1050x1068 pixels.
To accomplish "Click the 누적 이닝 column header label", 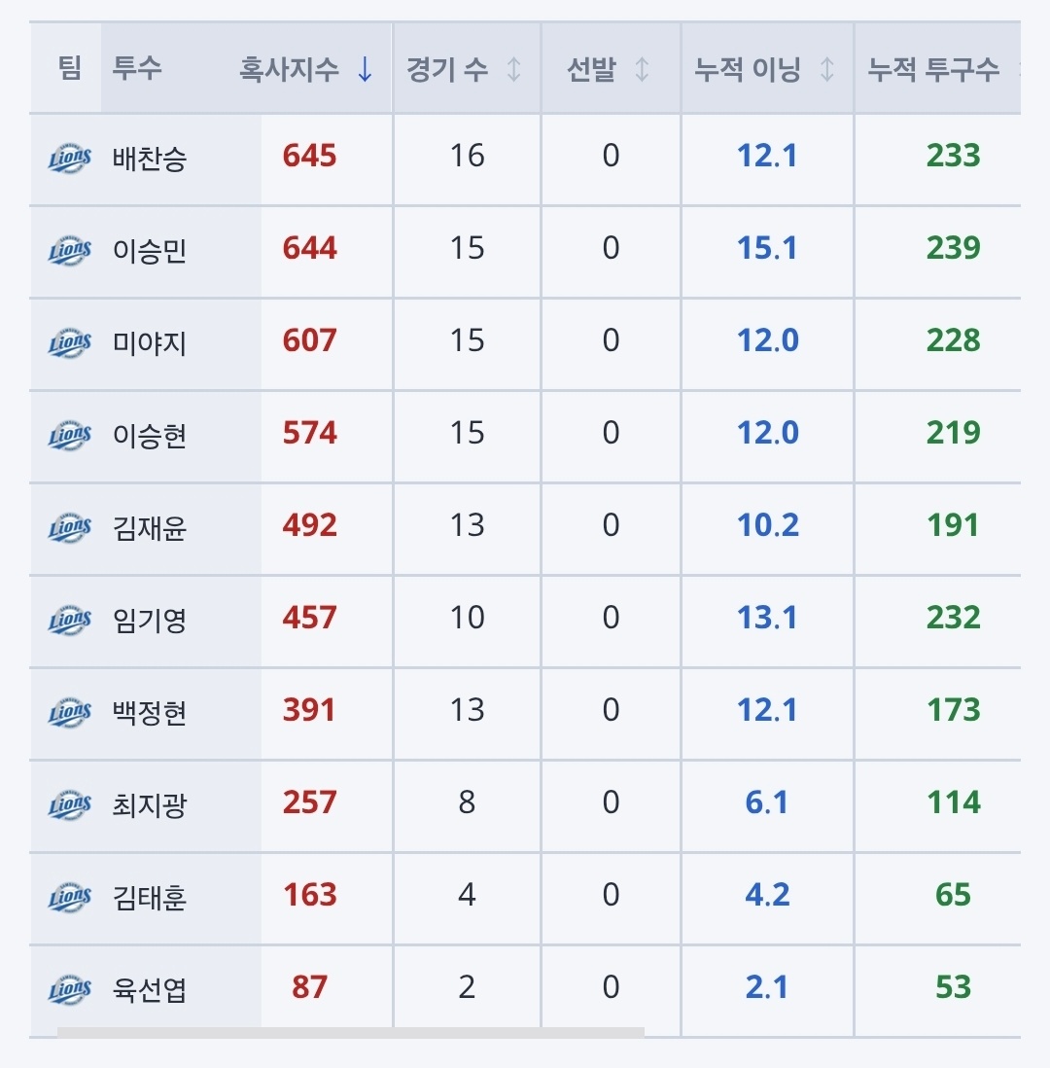I will [x=748, y=69].
